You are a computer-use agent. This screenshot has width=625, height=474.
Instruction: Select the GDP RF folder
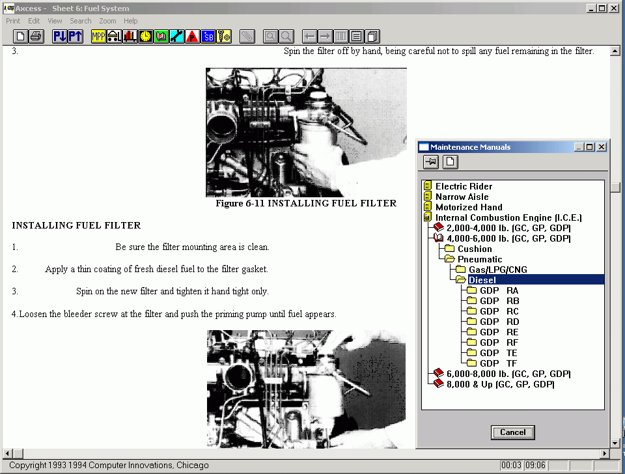499,342
